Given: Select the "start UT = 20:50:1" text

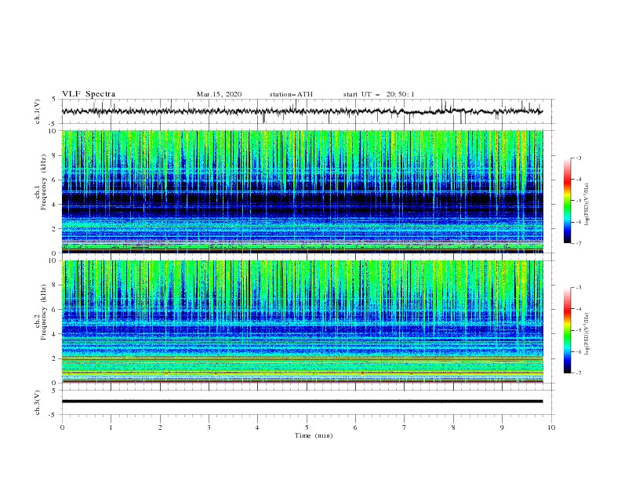Looking at the screenshot, I should coord(379,94).
